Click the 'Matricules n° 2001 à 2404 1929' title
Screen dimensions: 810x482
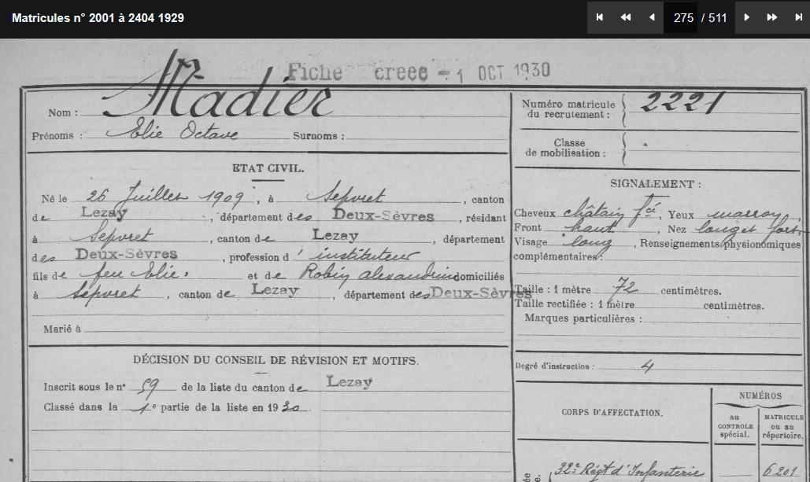click(98, 17)
